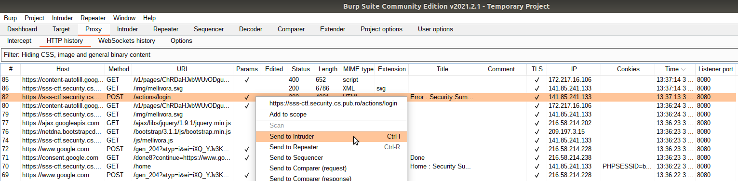Switch to the Dashboard tab
Screen dimensions: 738x181
[x=22, y=29]
